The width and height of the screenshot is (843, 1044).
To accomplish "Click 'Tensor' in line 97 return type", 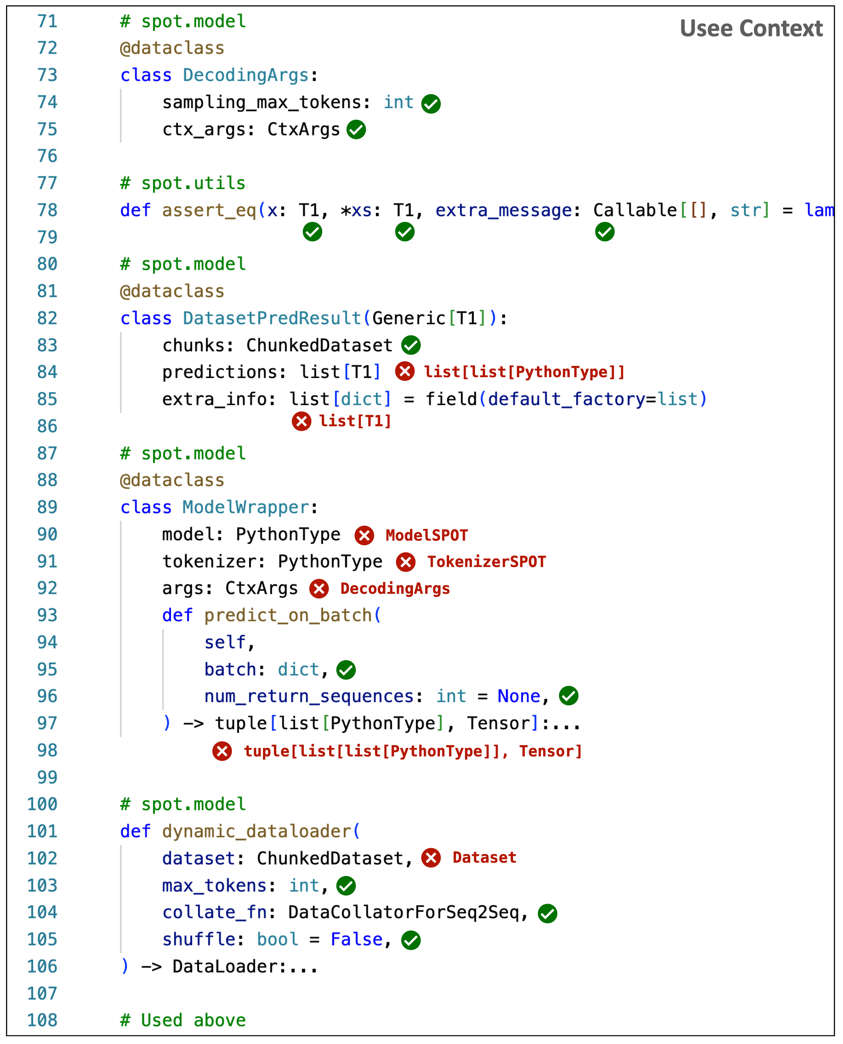I will point(498,723).
